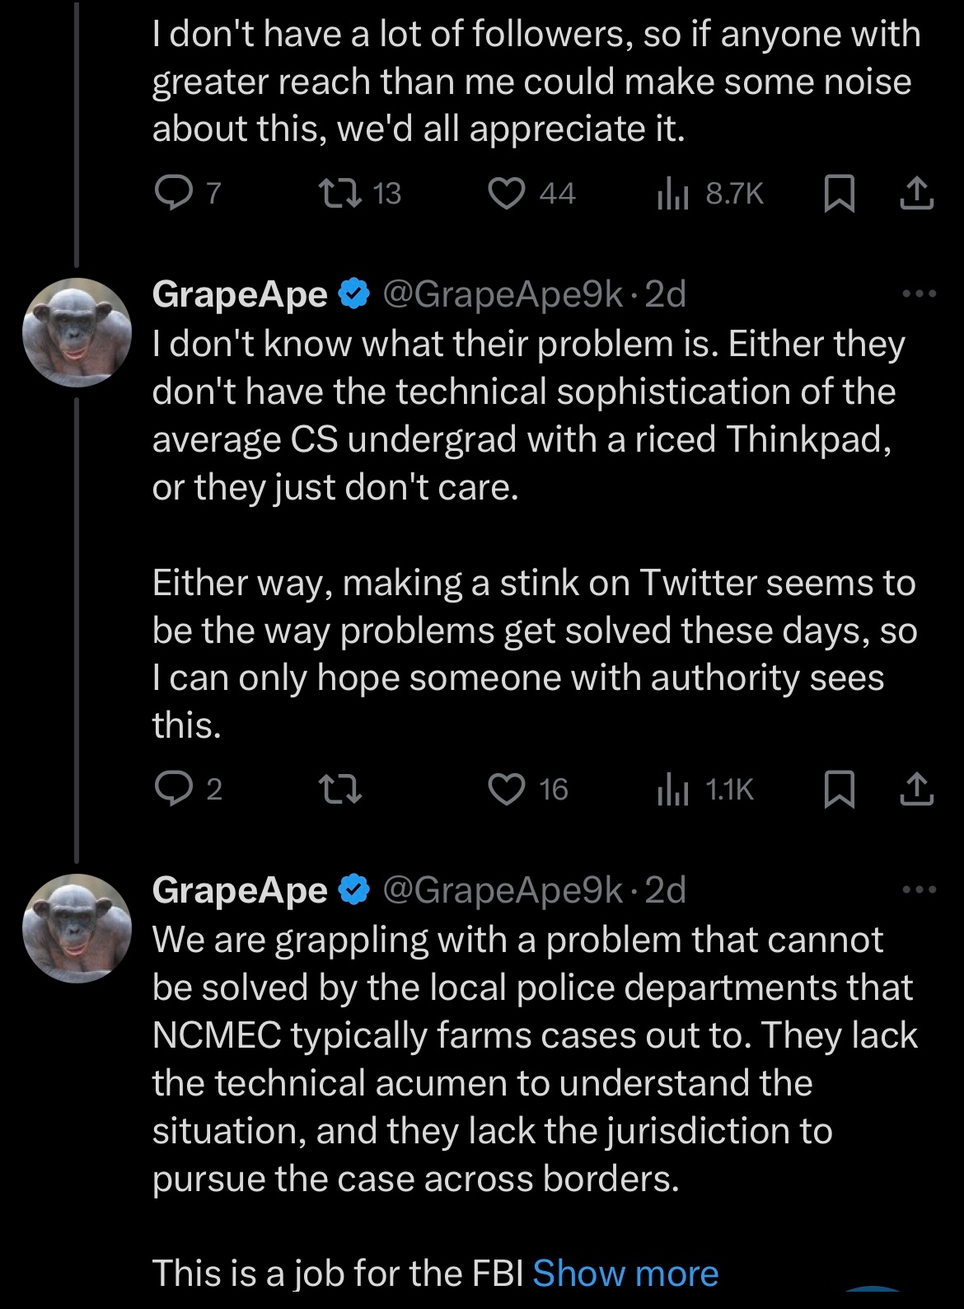Share the tweet with 8.7K views
Screen dimensions: 964x1309
point(916,194)
